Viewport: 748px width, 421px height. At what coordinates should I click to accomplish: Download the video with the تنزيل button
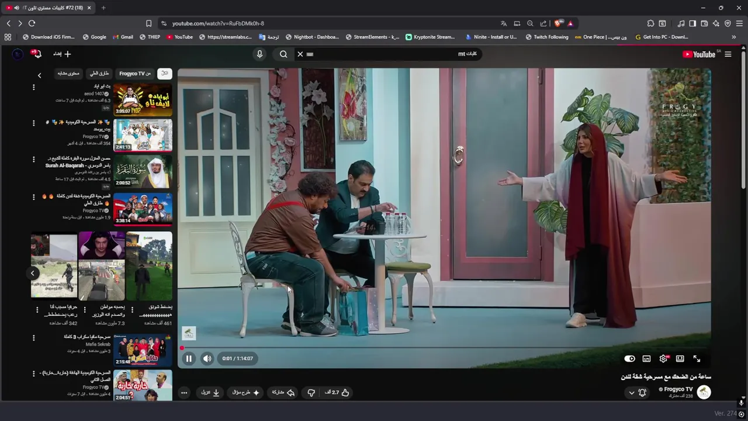point(210,393)
